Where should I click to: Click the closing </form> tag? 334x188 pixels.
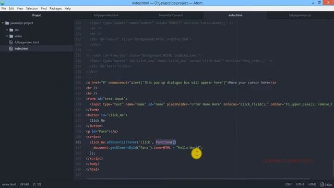[x=92, y=110]
